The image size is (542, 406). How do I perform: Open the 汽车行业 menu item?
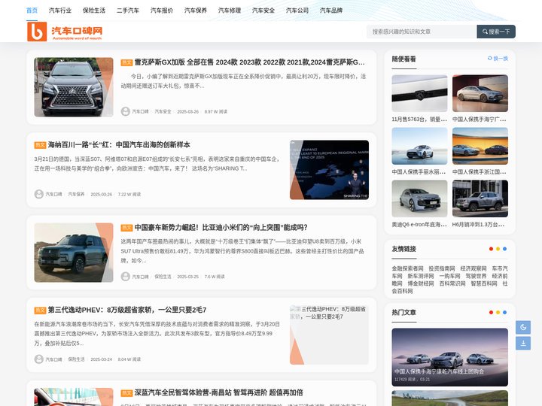[x=60, y=11]
